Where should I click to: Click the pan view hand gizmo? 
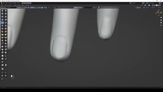pyautogui.click(x=161, y=20)
